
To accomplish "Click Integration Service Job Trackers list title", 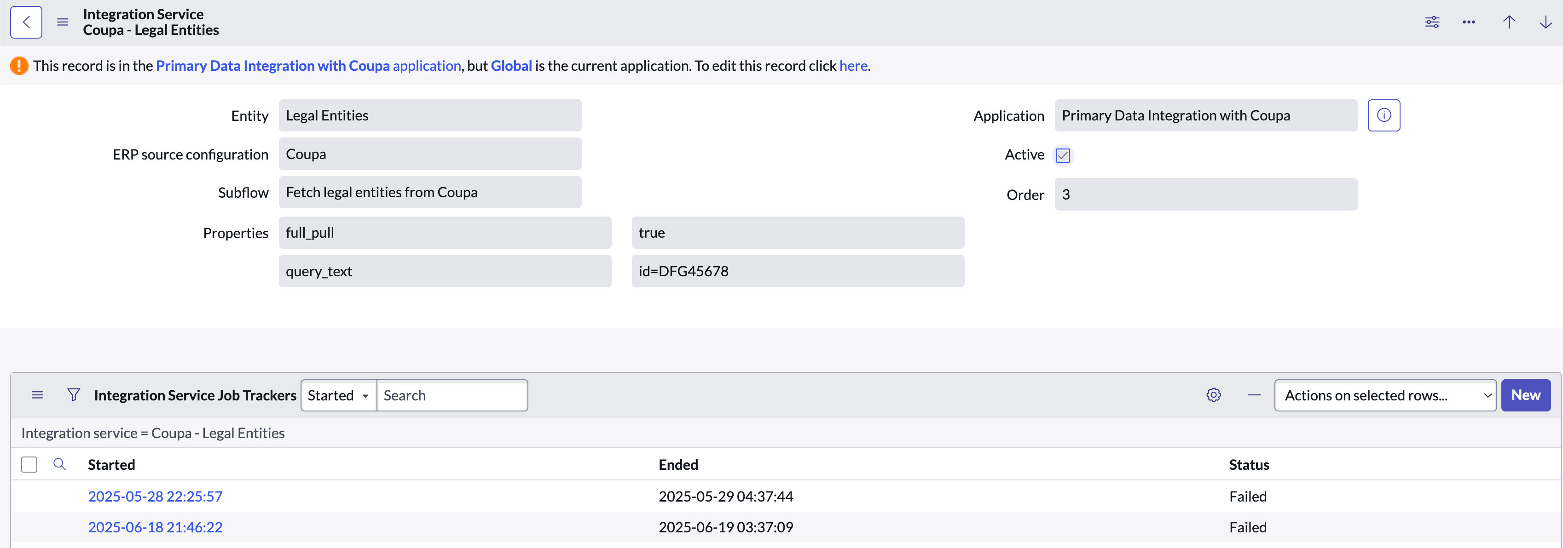I will coord(195,395).
